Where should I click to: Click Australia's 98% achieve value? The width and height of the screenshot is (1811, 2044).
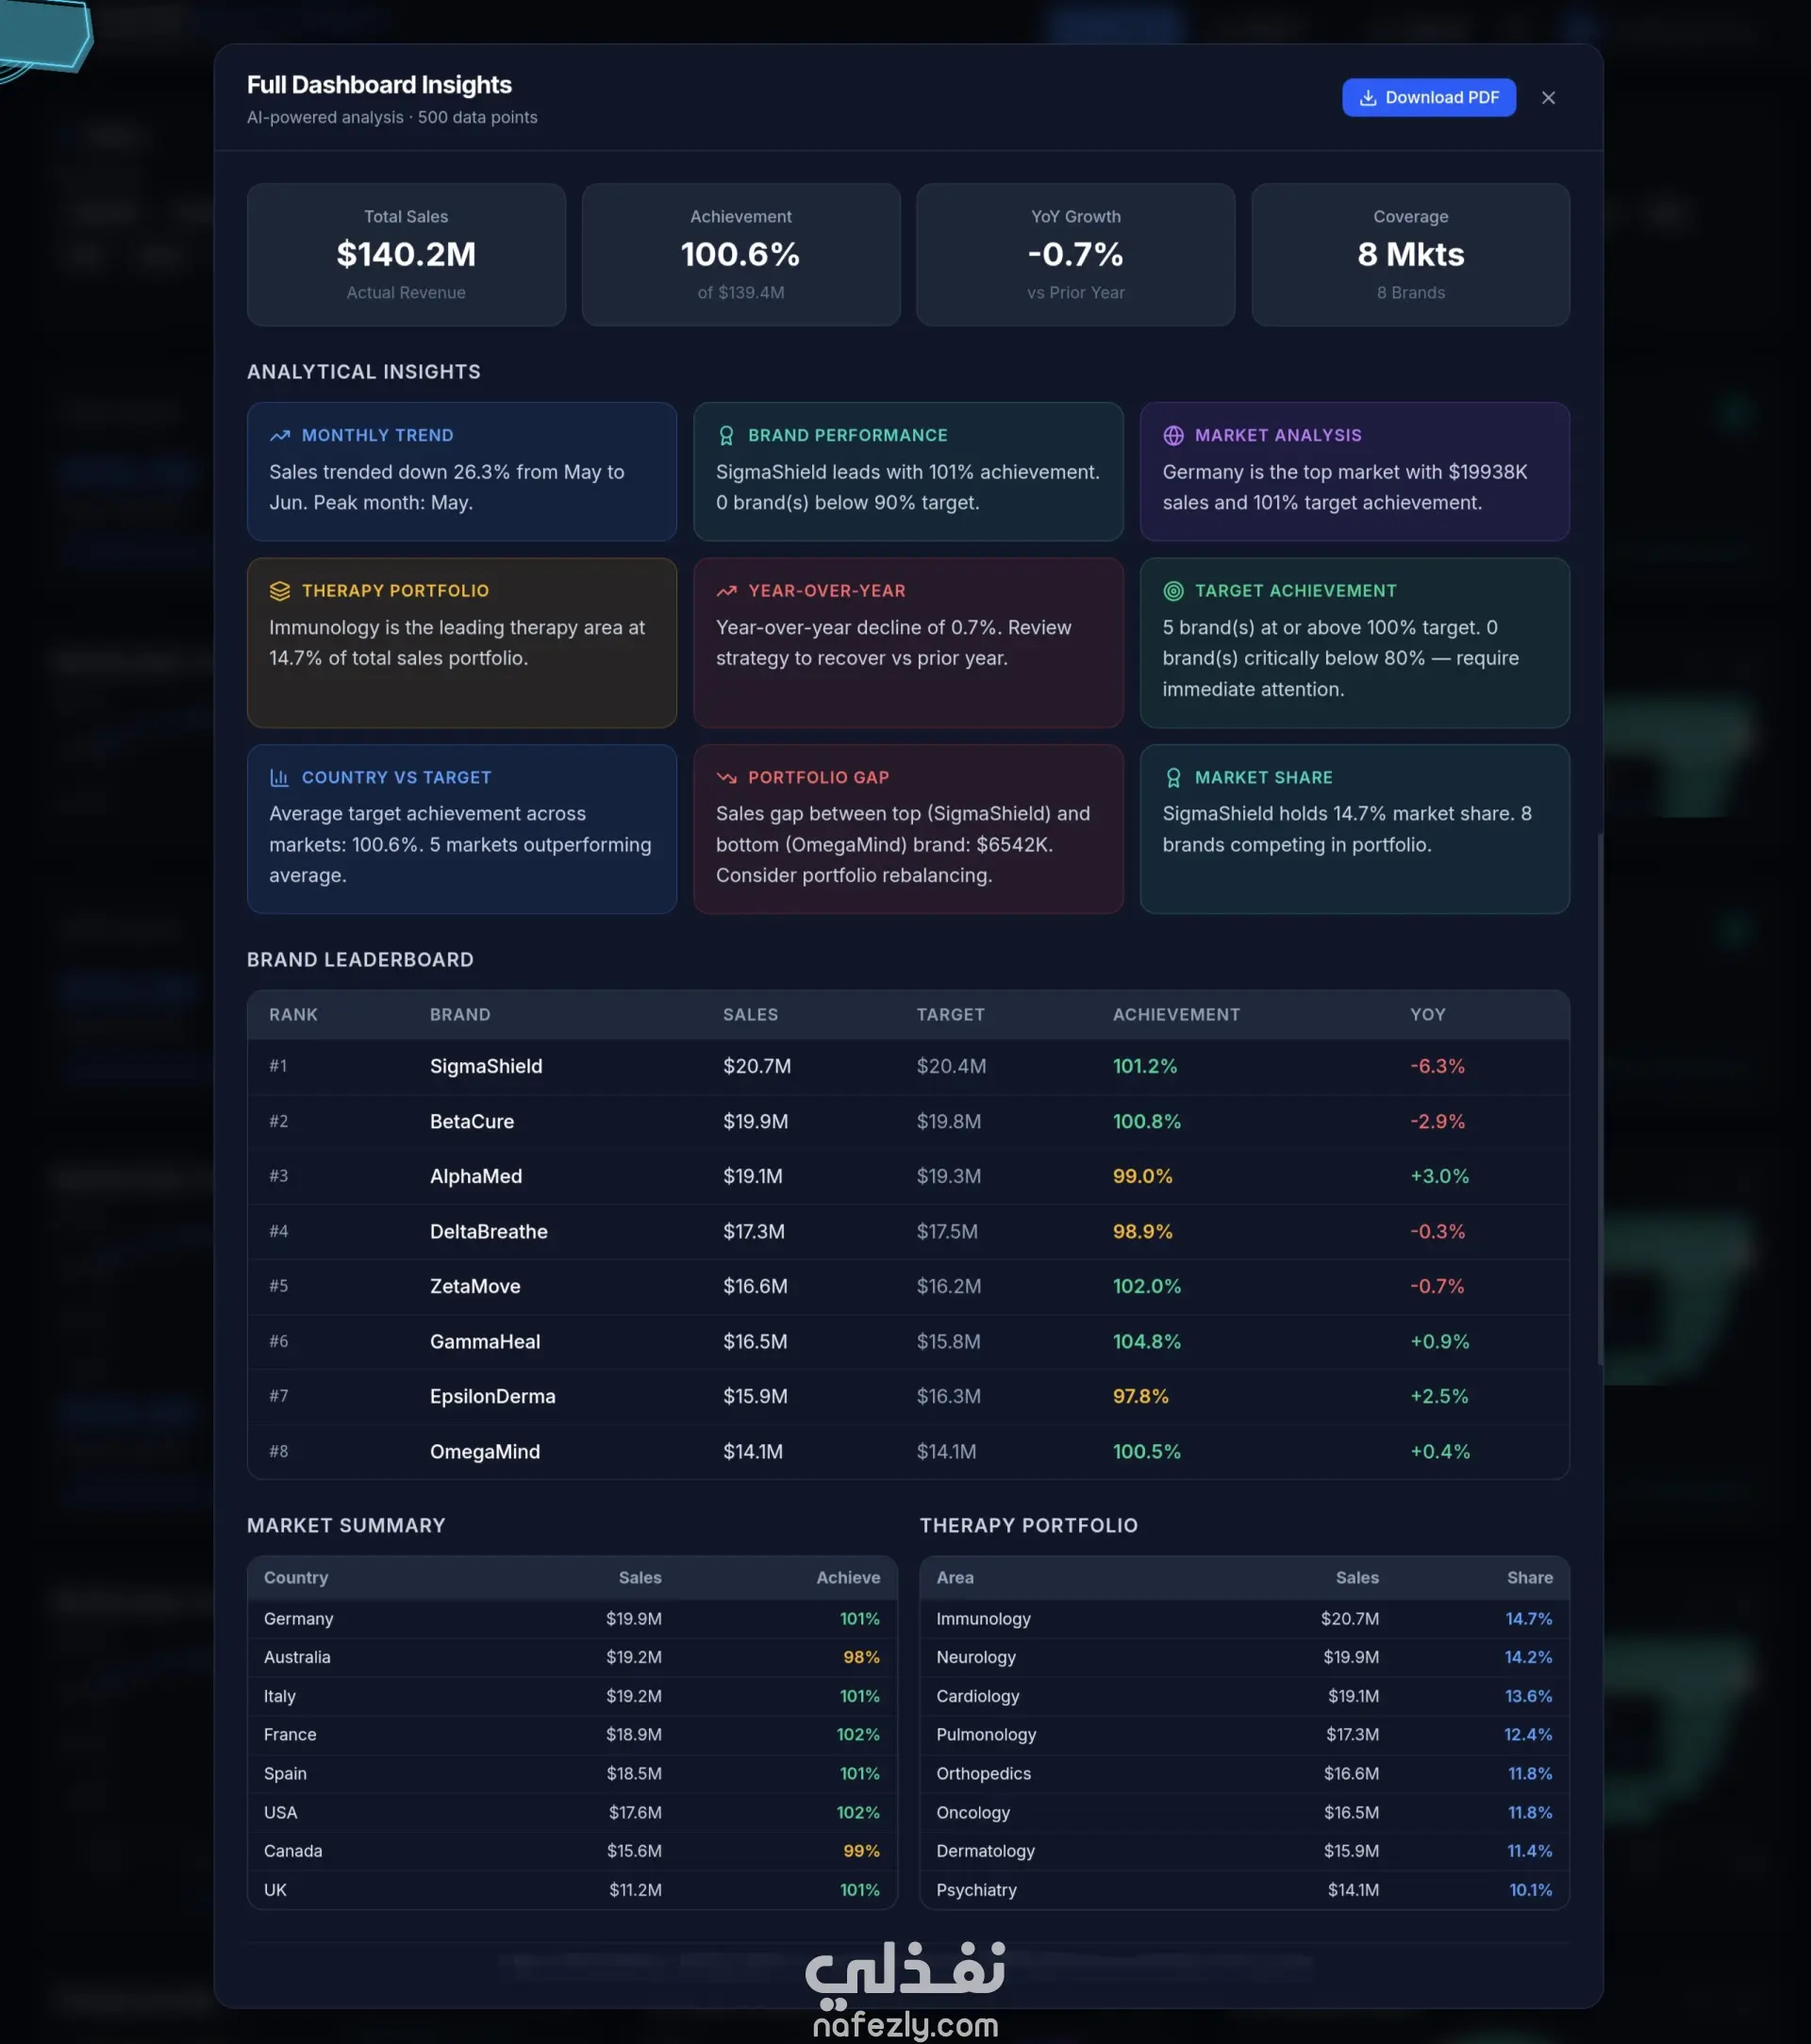coord(861,1657)
